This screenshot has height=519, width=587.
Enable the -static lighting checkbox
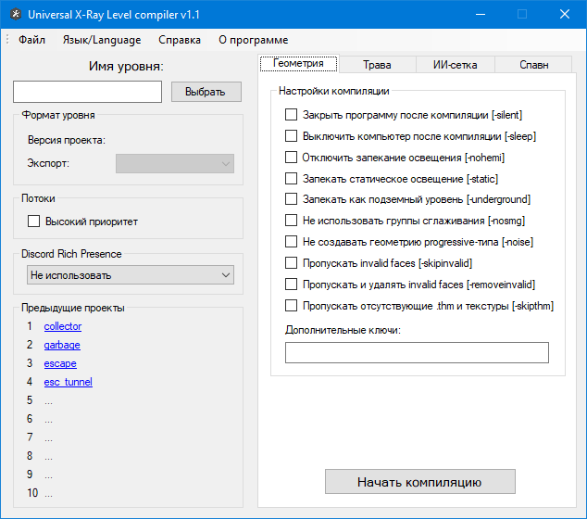point(292,179)
